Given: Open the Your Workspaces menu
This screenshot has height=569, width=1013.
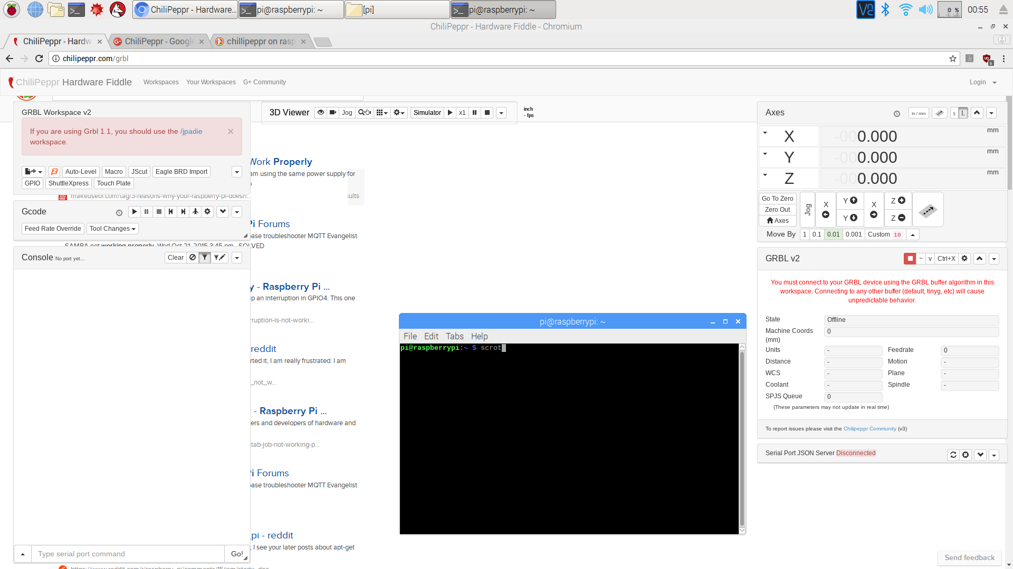Looking at the screenshot, I should 211,82.
